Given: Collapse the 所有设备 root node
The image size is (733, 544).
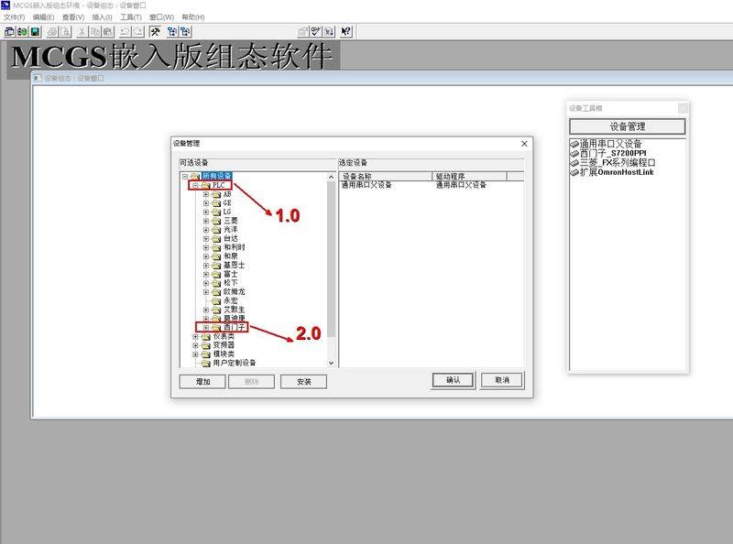Looking at the screenshot, I should tap(185, 176).
